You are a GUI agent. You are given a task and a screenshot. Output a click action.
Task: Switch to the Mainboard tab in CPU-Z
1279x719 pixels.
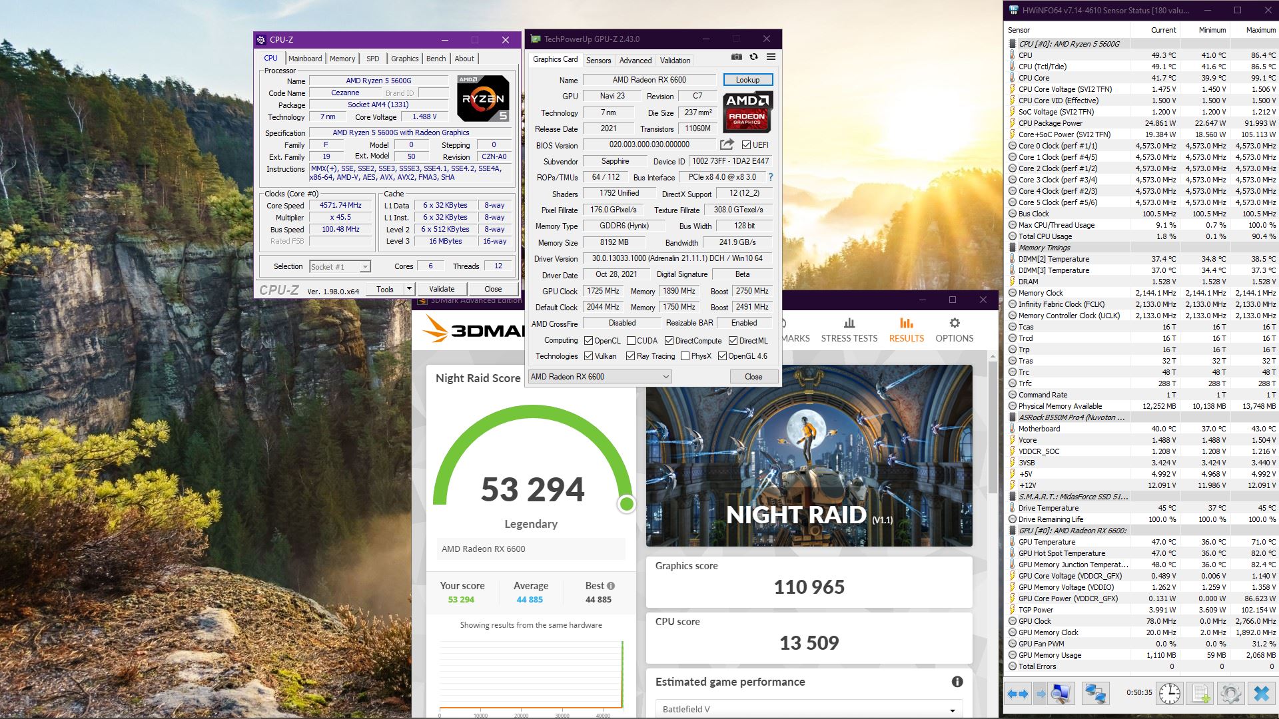pos(304,59)
